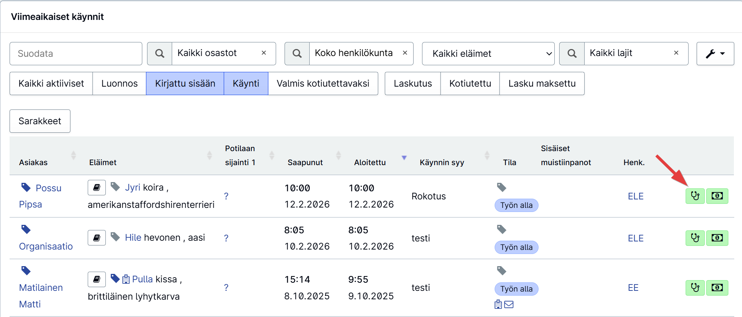Click the Sarakkeet columns button
This screenshot has height=317, width=742.
coord(40,121)
